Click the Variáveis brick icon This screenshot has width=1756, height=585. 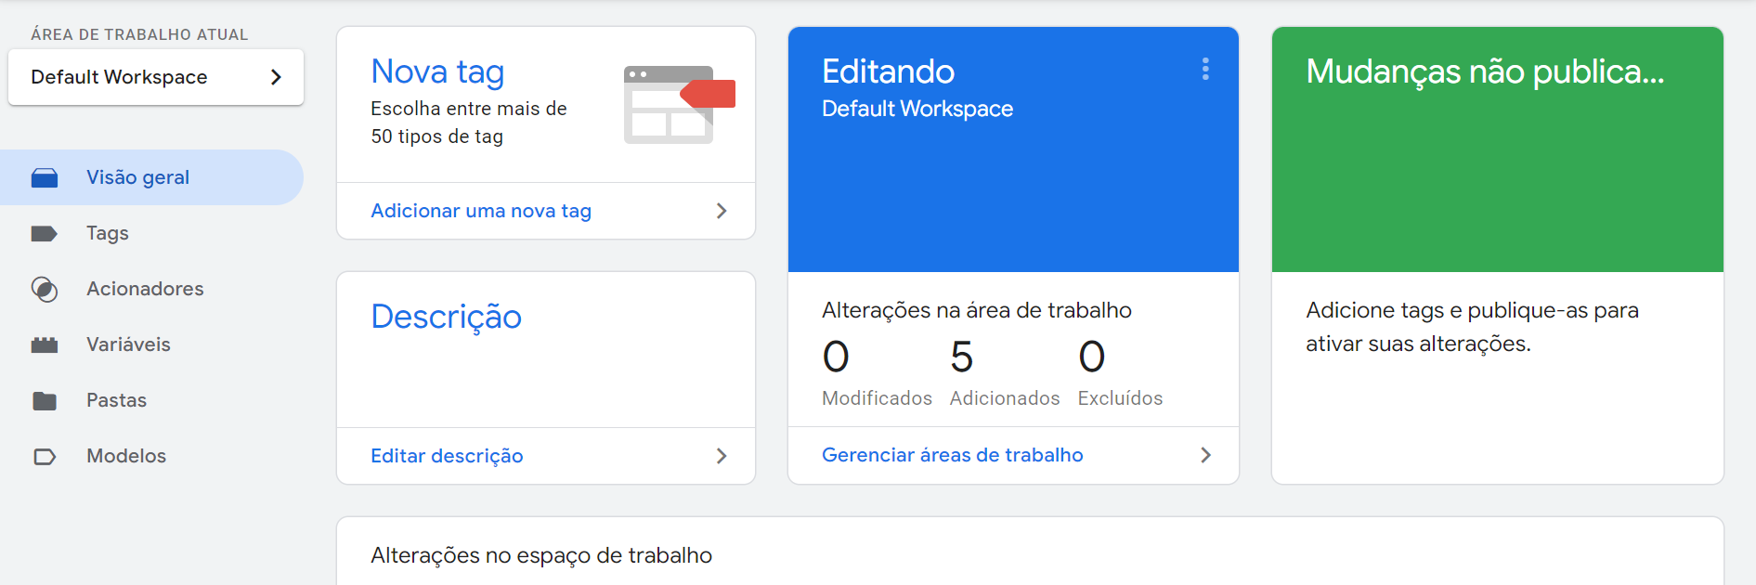(x=45, y=345)
